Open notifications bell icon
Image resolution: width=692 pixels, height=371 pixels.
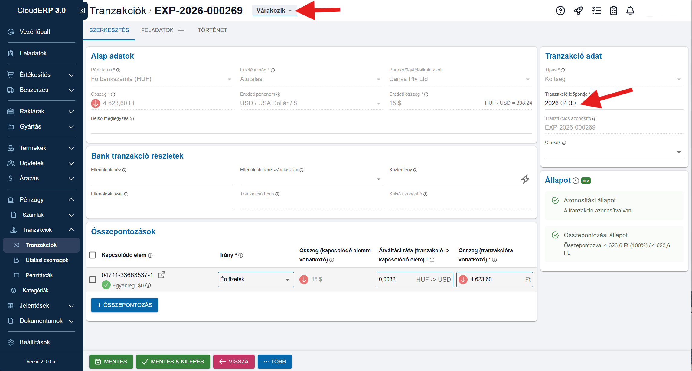(x=630, y=11)
